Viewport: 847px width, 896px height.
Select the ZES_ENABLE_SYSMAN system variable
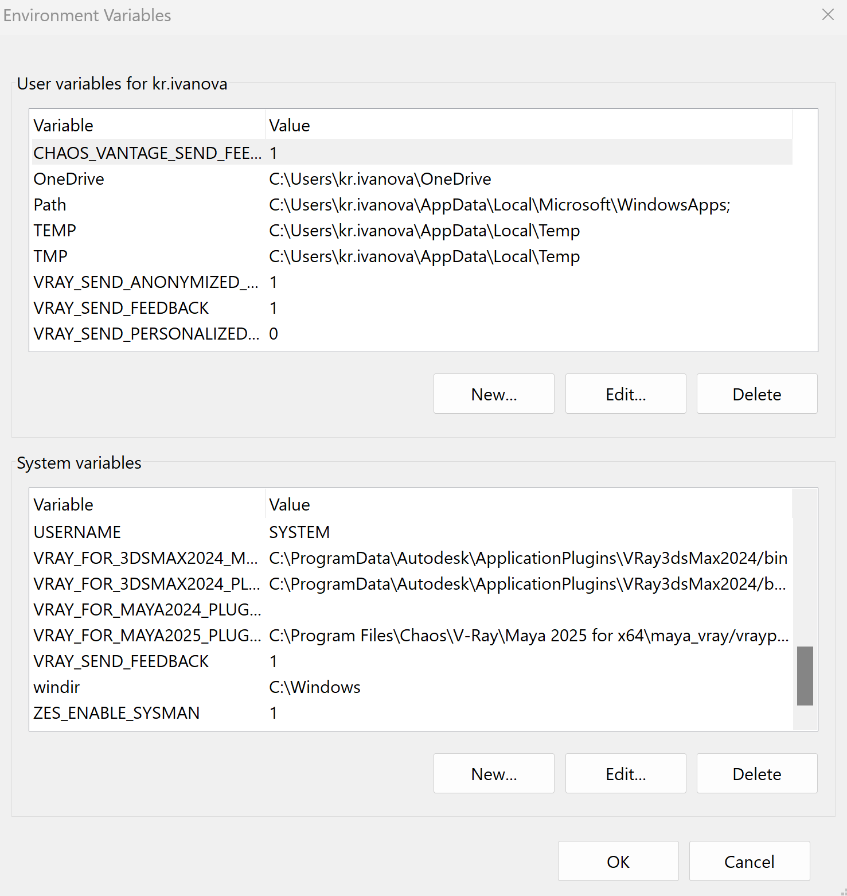(x=412, y=712)
